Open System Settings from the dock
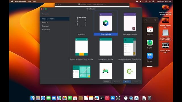The image size is (182, 102). point(118,98)
